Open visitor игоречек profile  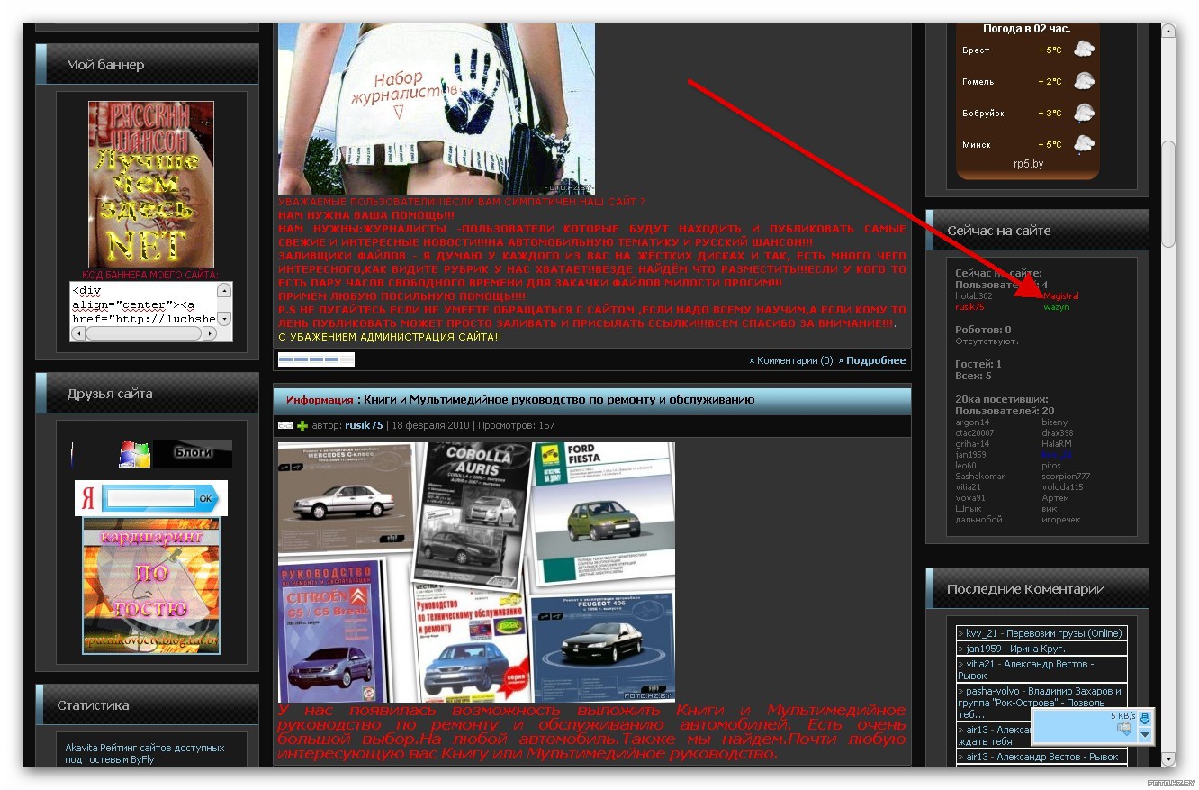coord(1060,519)
